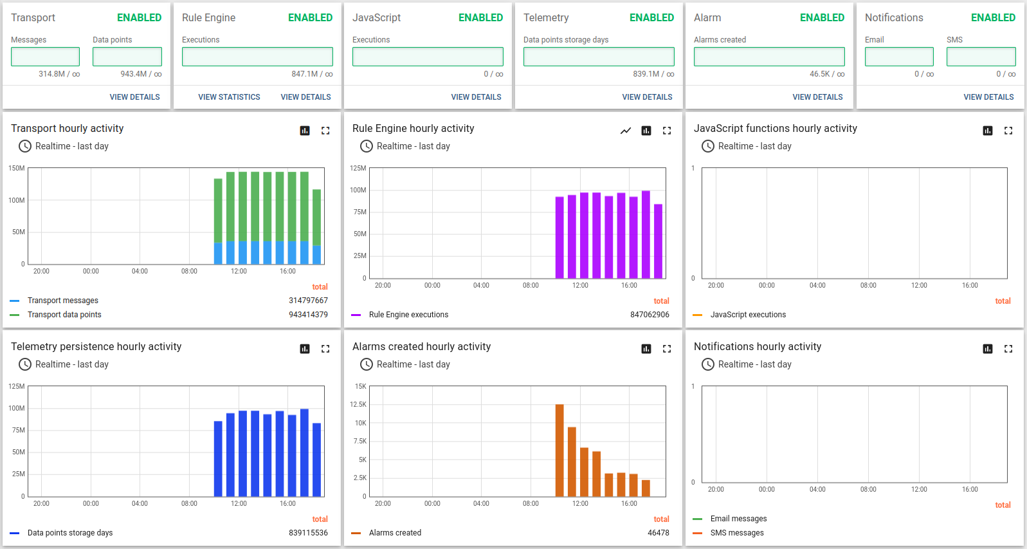Maximize JavaScript functions hourly activity widget
Screen dimensions: 1027x549
pyautogui.click(x=1008, y=131)
